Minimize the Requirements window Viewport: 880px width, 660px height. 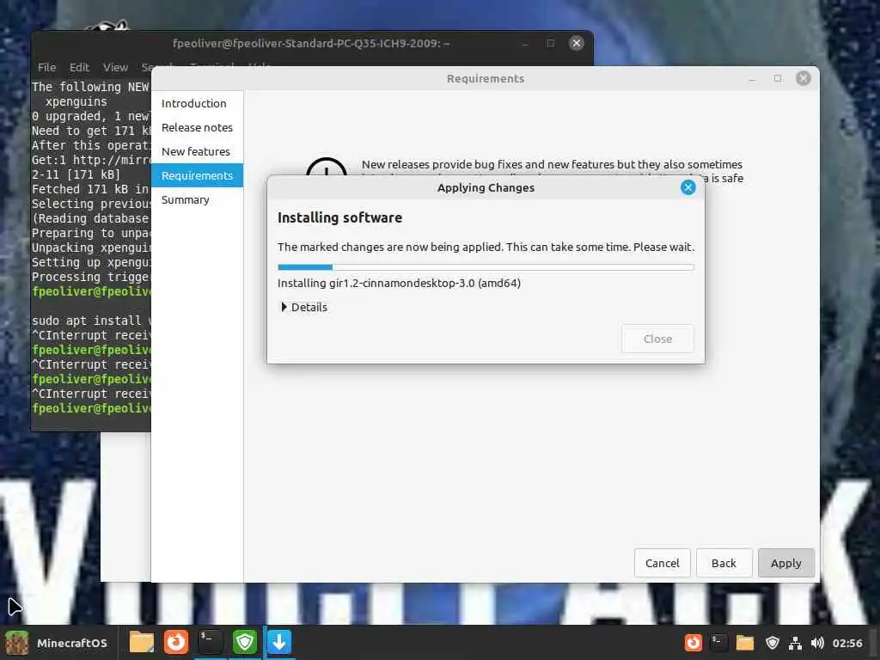[753, 78]
